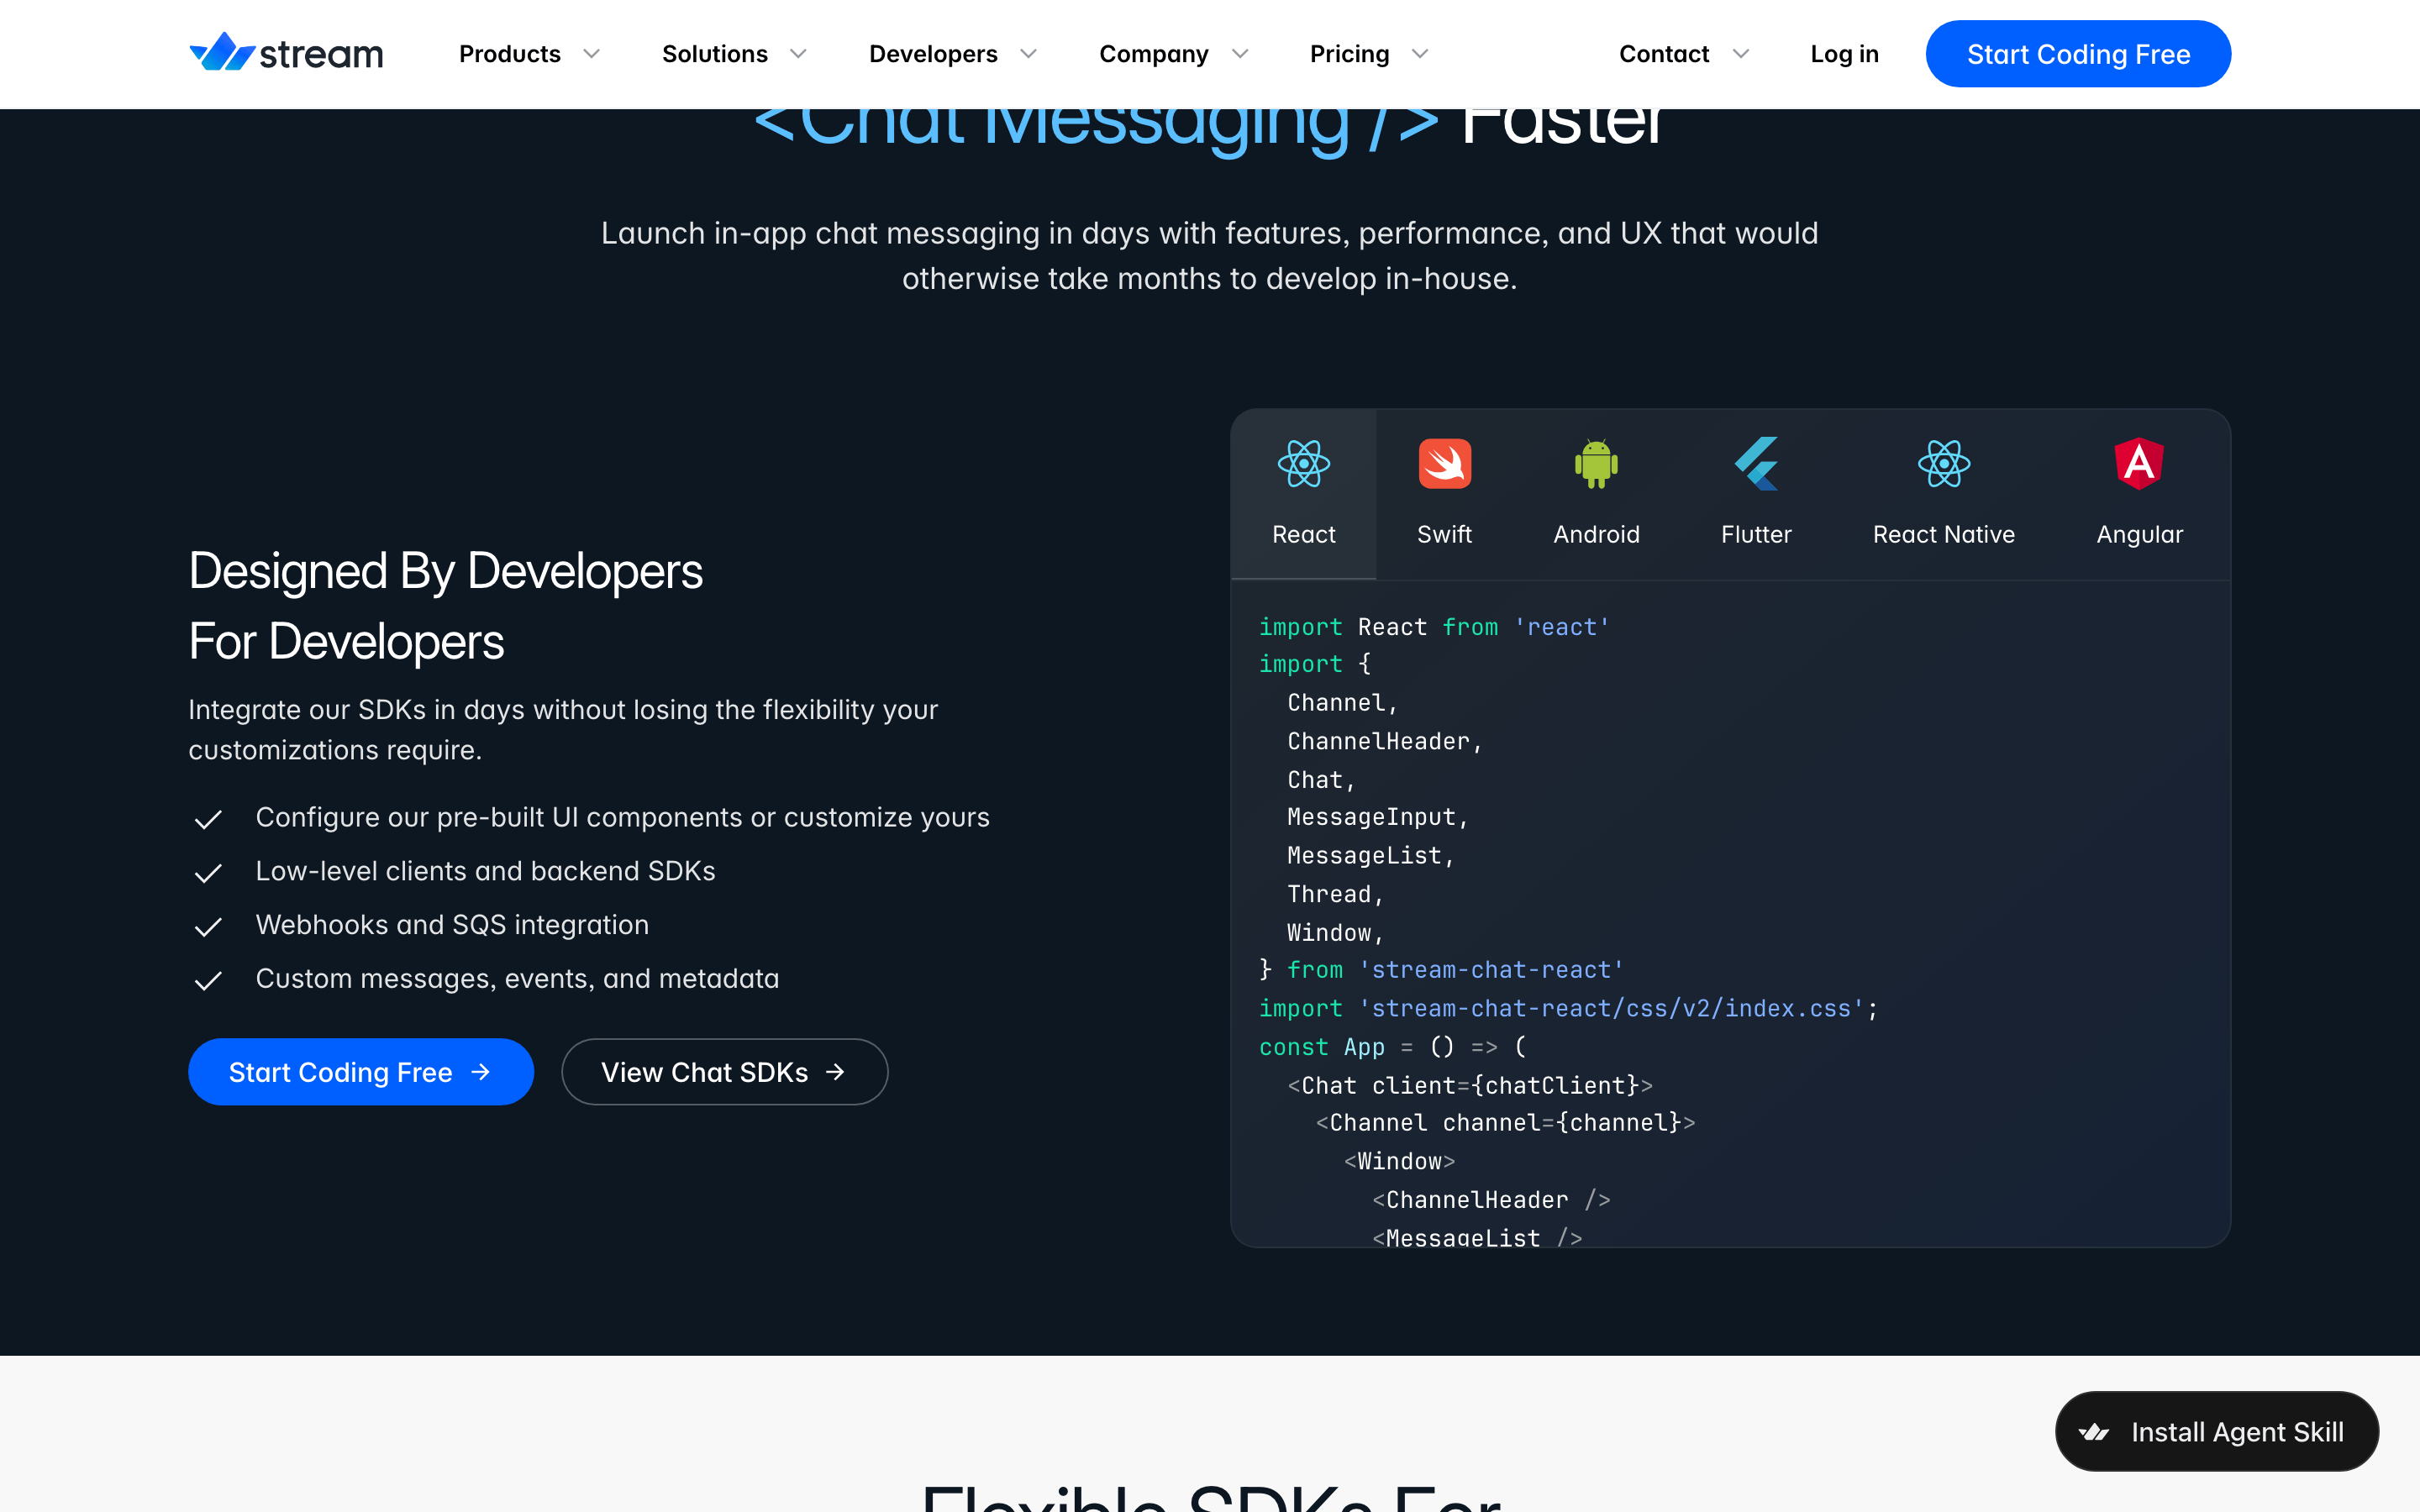Select the React icon in SDK tabs
2420x1512 pixels.
[x=1303, y=464]
